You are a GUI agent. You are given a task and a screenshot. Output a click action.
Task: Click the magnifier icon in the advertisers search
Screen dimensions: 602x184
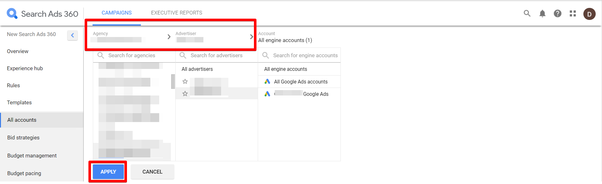coord(183,55)
